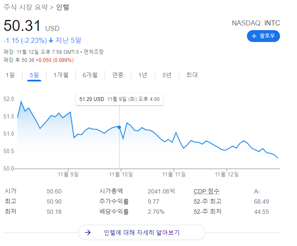Viewport: 297px width, 246px height.
Task: Click the 배당수익률 label
Action: pos(114,212)
